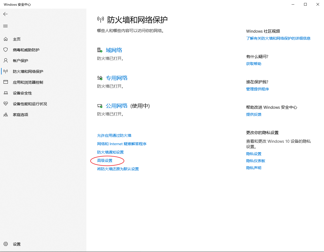Click the Windows 安全中心 window title

pyautogui.click(x=17, y=5)
